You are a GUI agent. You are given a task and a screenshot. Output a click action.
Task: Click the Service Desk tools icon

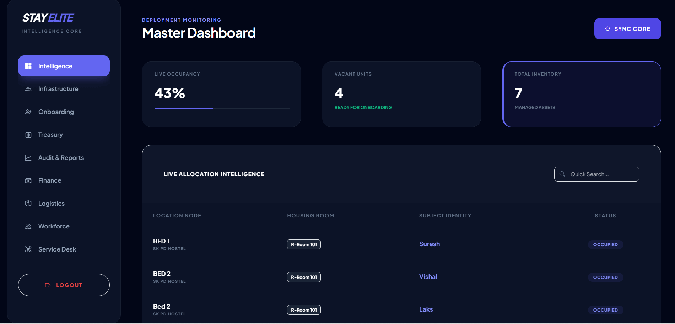28,249
